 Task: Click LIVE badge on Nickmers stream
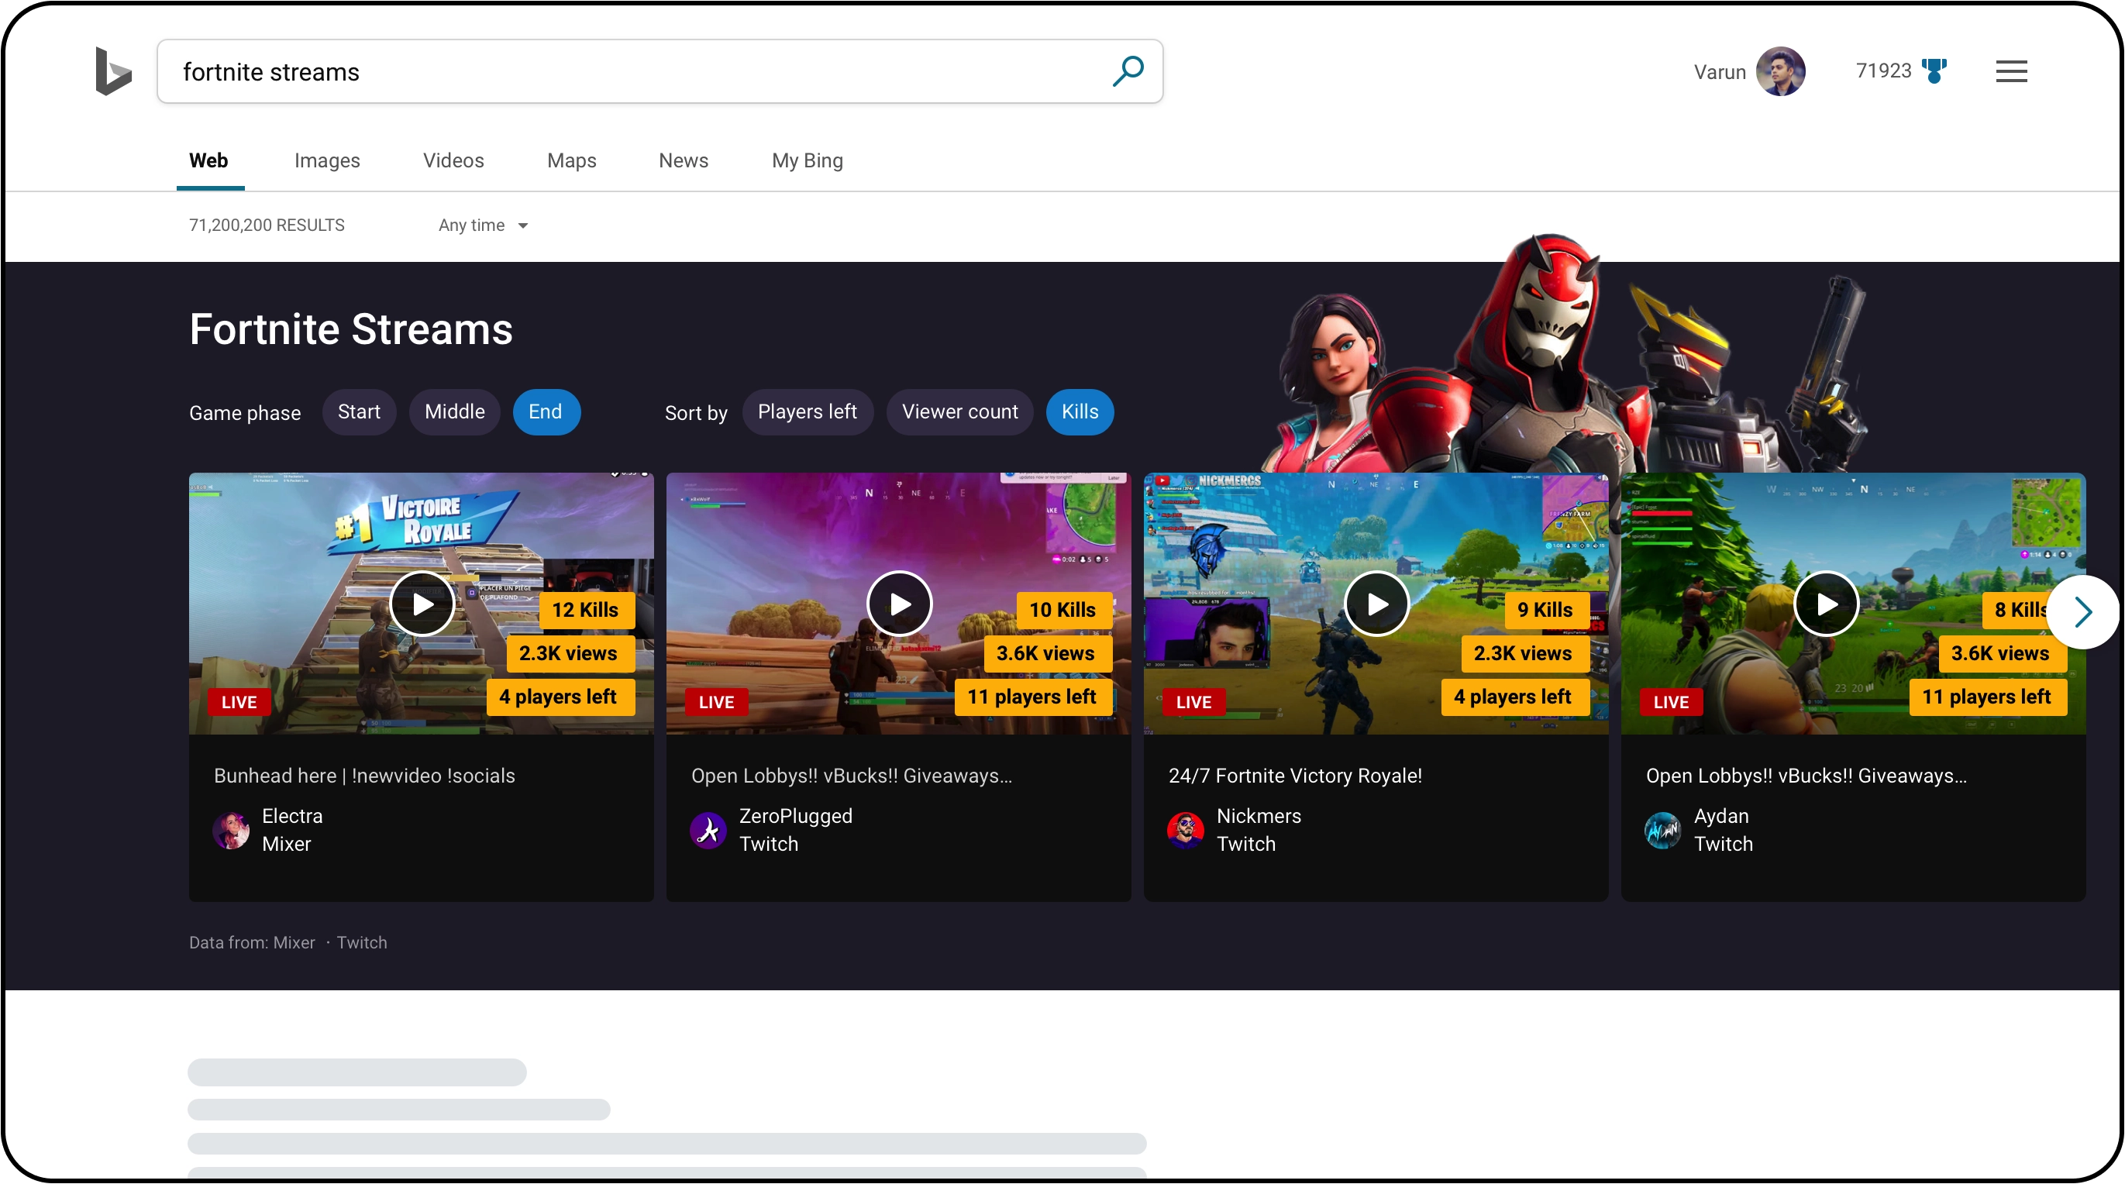pyautogui.click(x=1193, y=702)
